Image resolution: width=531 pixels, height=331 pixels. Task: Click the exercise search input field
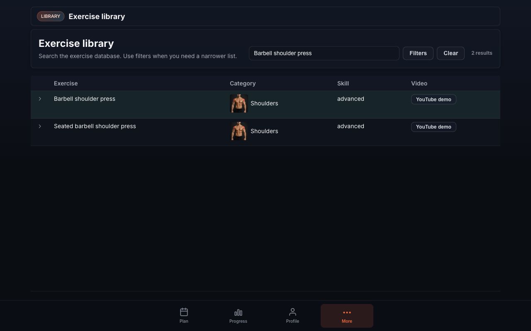324,53
